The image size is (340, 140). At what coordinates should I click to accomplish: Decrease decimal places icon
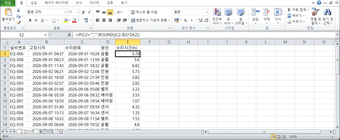pyautogui.click(x=207, y=20)
